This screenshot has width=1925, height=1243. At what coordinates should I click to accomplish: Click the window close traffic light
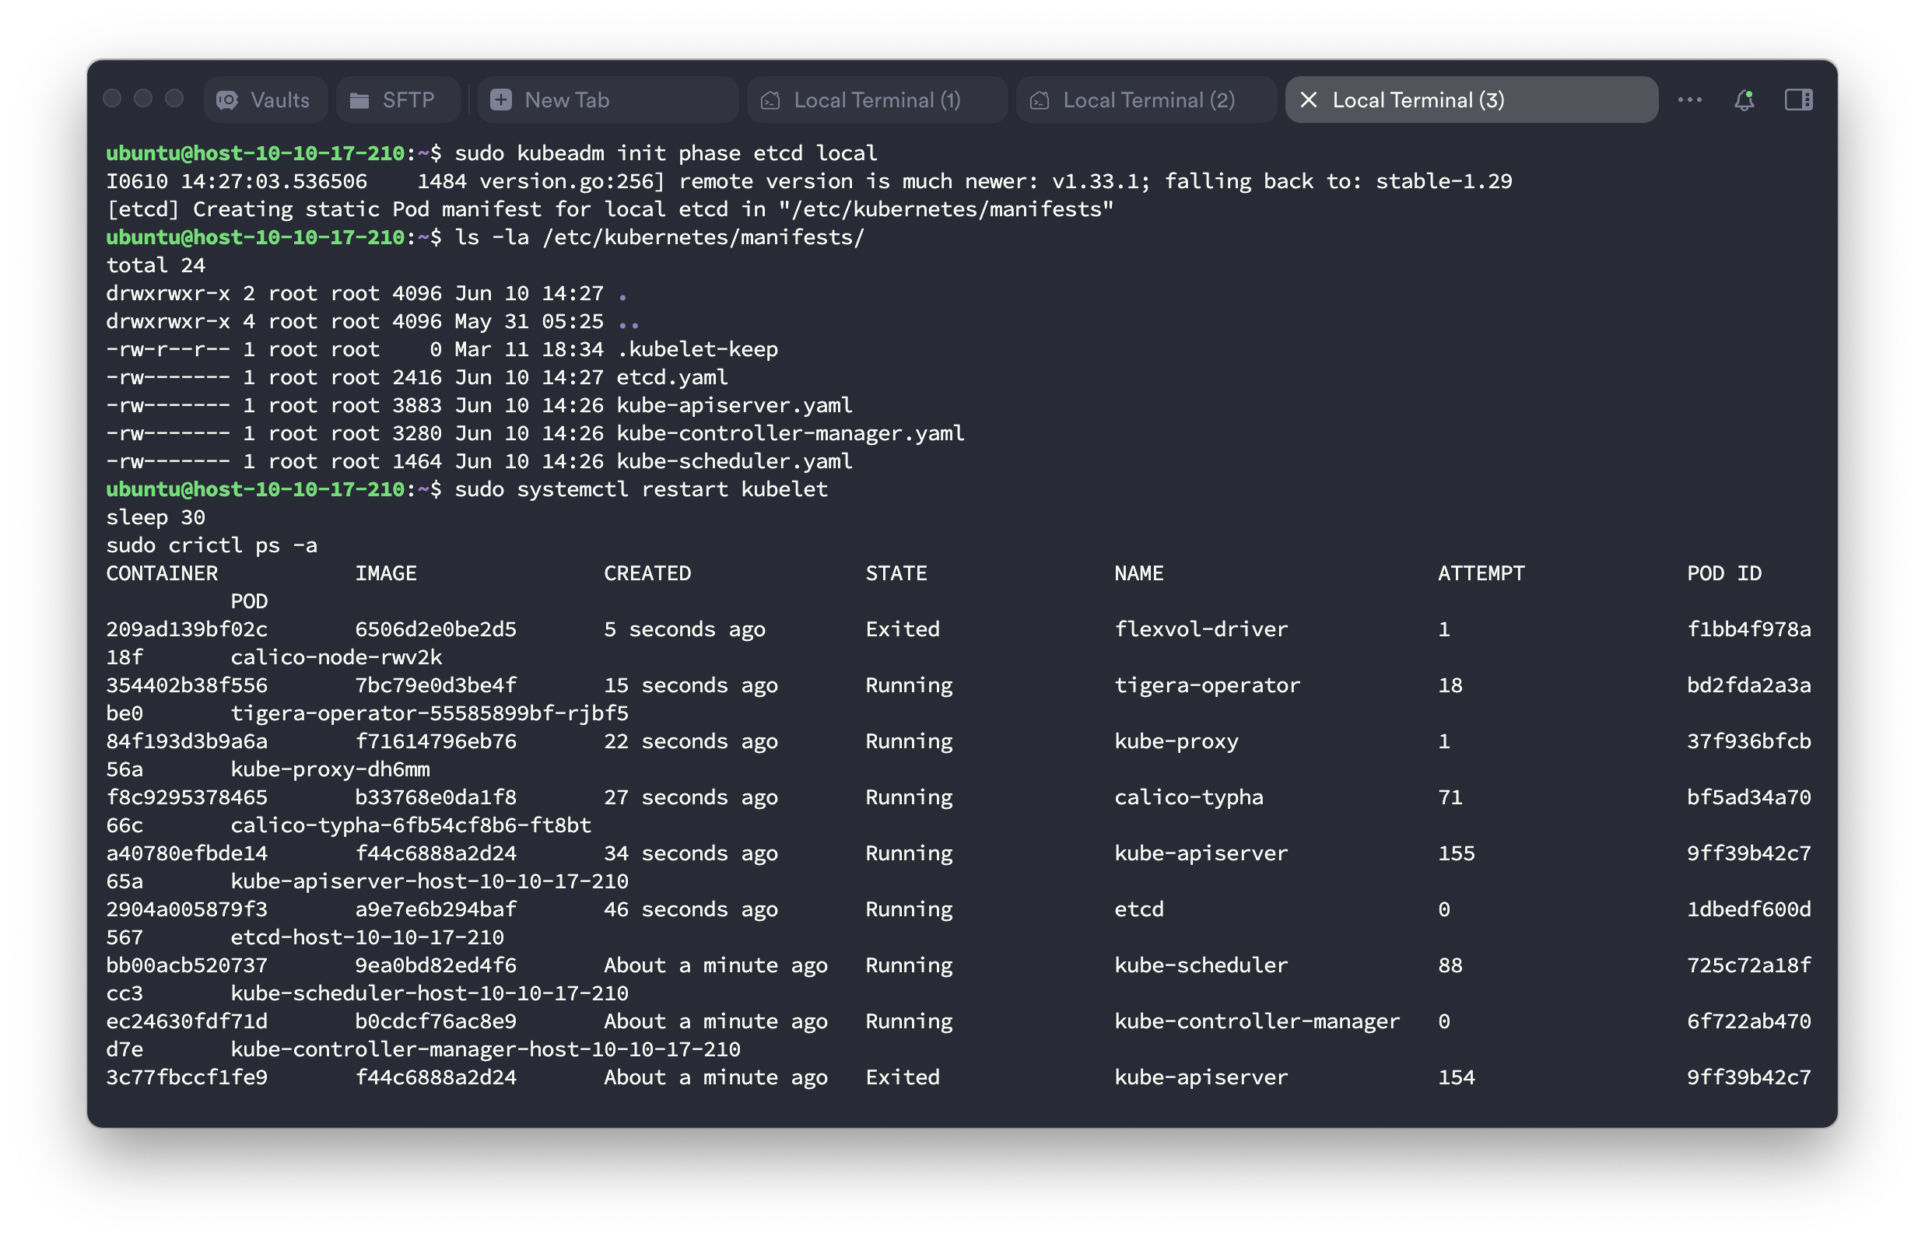[x=112, y=99]
